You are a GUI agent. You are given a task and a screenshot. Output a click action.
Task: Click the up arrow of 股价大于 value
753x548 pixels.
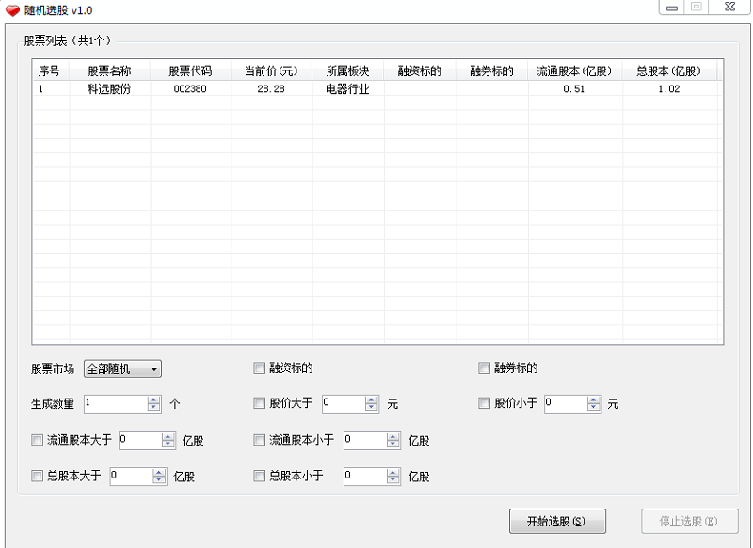click(x=372, y=399)
